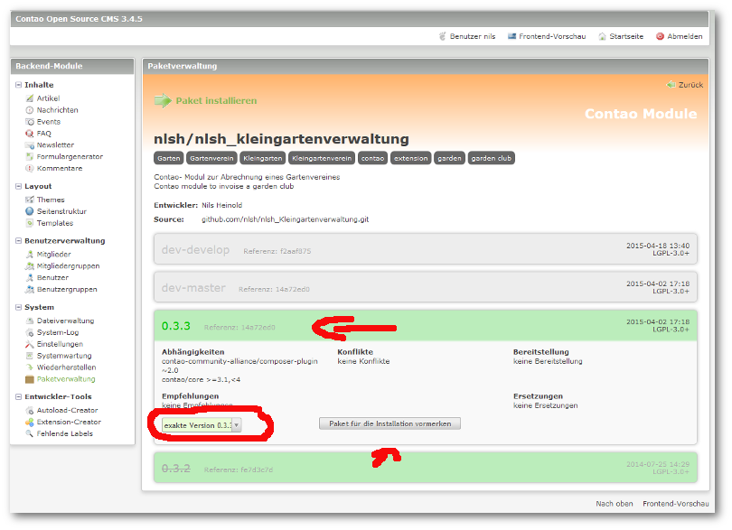Expand the dev-master version row

coord(426,287)
